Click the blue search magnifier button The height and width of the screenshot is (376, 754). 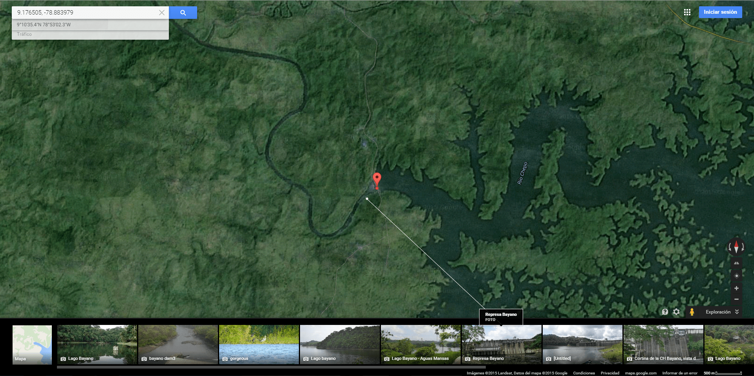tap(183, 13)
